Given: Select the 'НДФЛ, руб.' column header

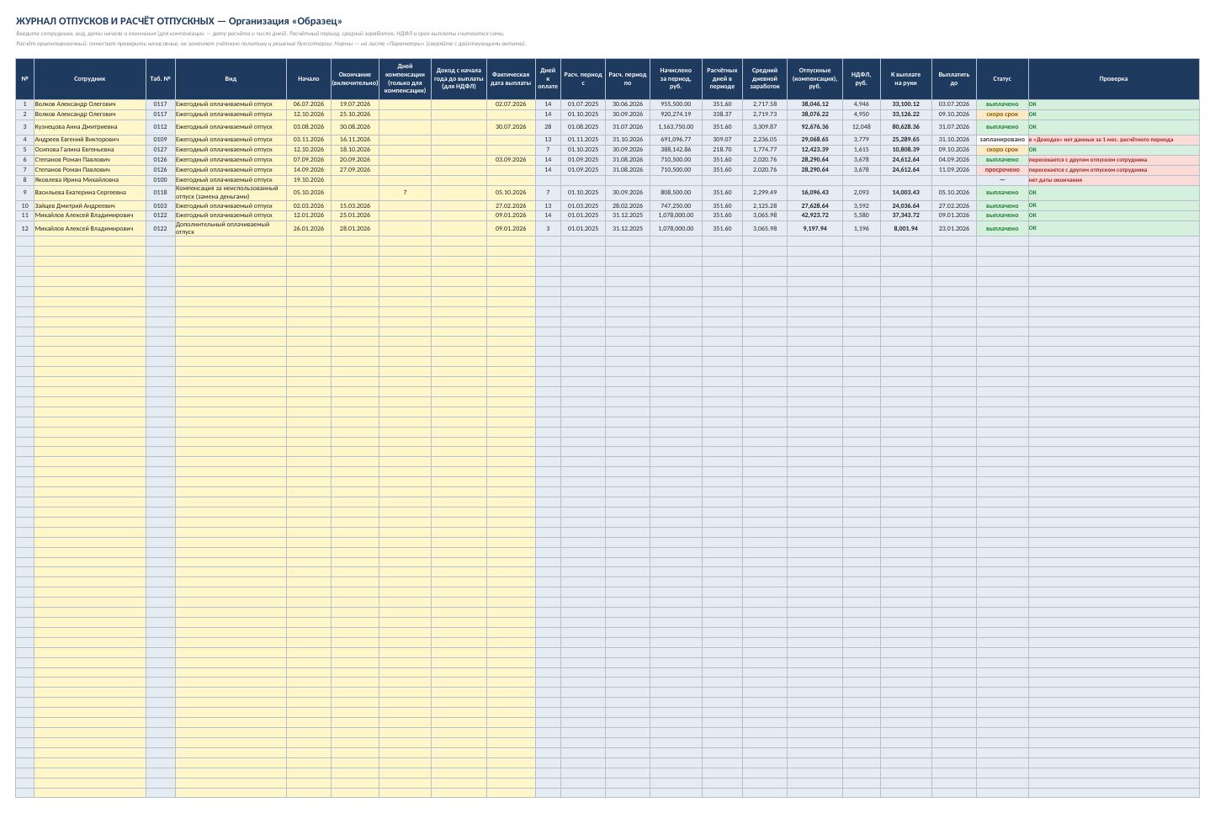Looking at the screenshot, I should [x=862, y=78].
